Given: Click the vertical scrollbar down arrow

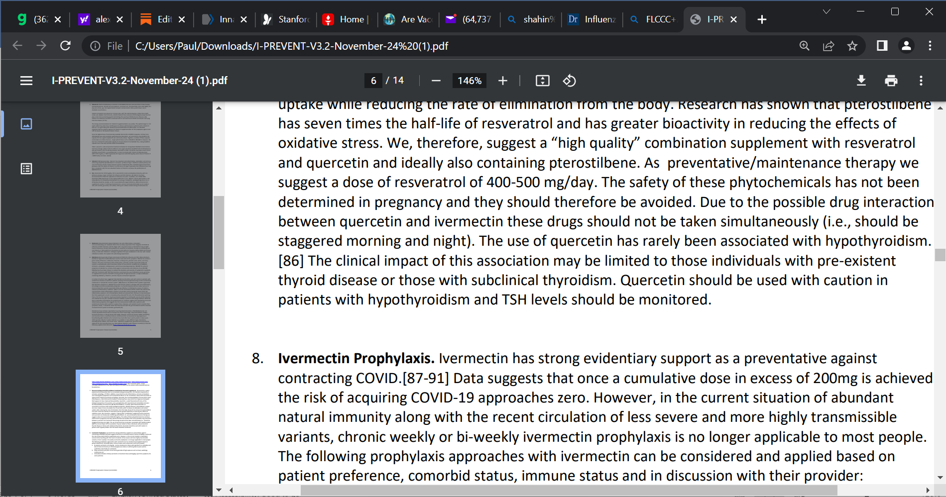Looking at the screenshot, I should point(940,478).
